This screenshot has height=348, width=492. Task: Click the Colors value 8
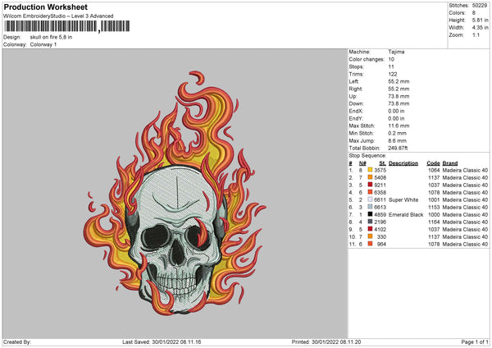[474, 13]
